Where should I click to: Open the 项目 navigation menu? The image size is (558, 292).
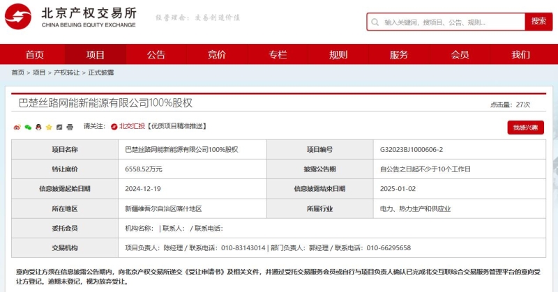[96, 54]
